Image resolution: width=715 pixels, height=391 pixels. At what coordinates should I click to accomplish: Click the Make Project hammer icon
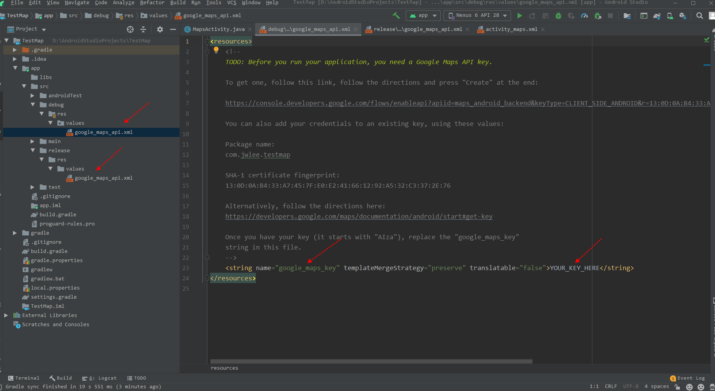point(396,16)
